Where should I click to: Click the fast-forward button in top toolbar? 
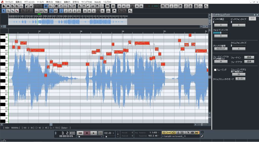tap(141, 6)
